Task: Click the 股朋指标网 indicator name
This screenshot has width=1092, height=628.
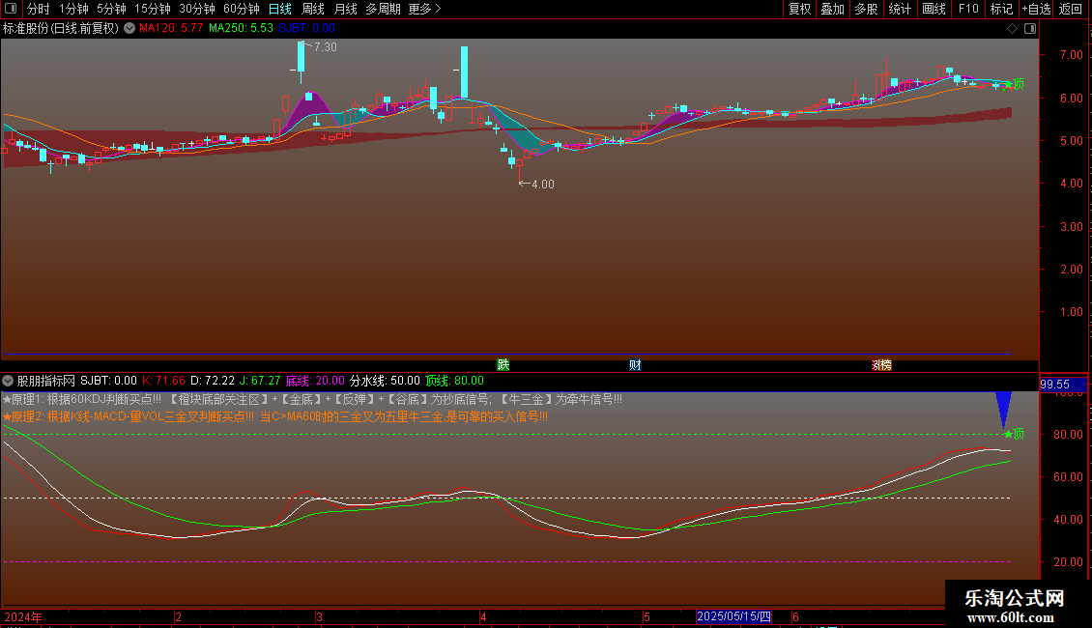Action: (46, 381)
